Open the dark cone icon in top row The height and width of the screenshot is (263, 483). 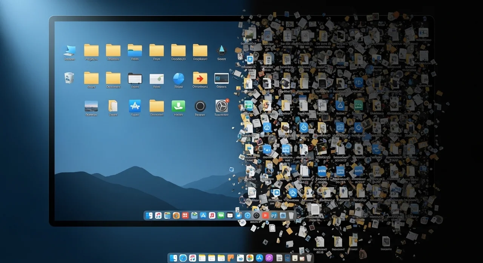coord(222,50)
